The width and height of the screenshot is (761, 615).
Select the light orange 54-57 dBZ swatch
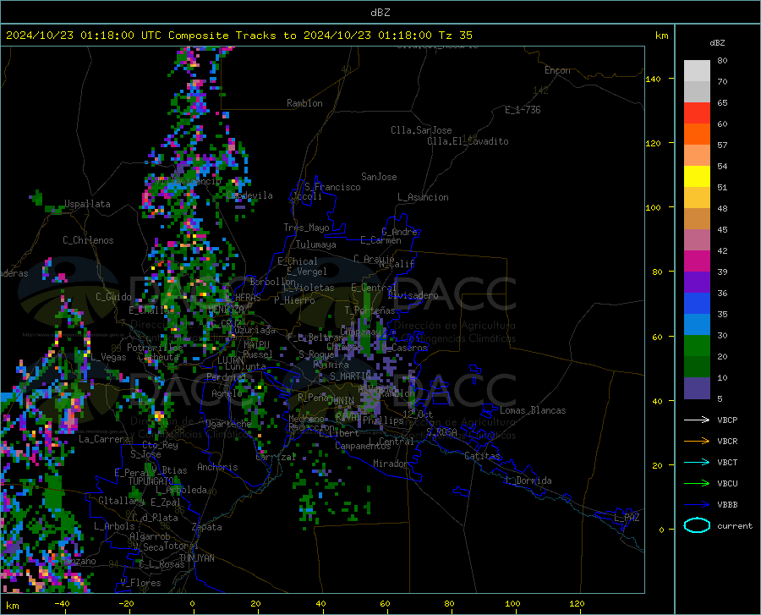[x=697, y=156]
